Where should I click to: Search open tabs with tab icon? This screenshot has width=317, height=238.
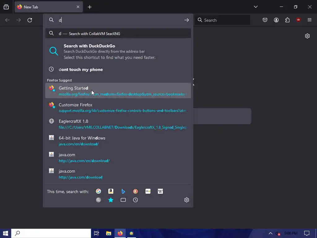123,200
